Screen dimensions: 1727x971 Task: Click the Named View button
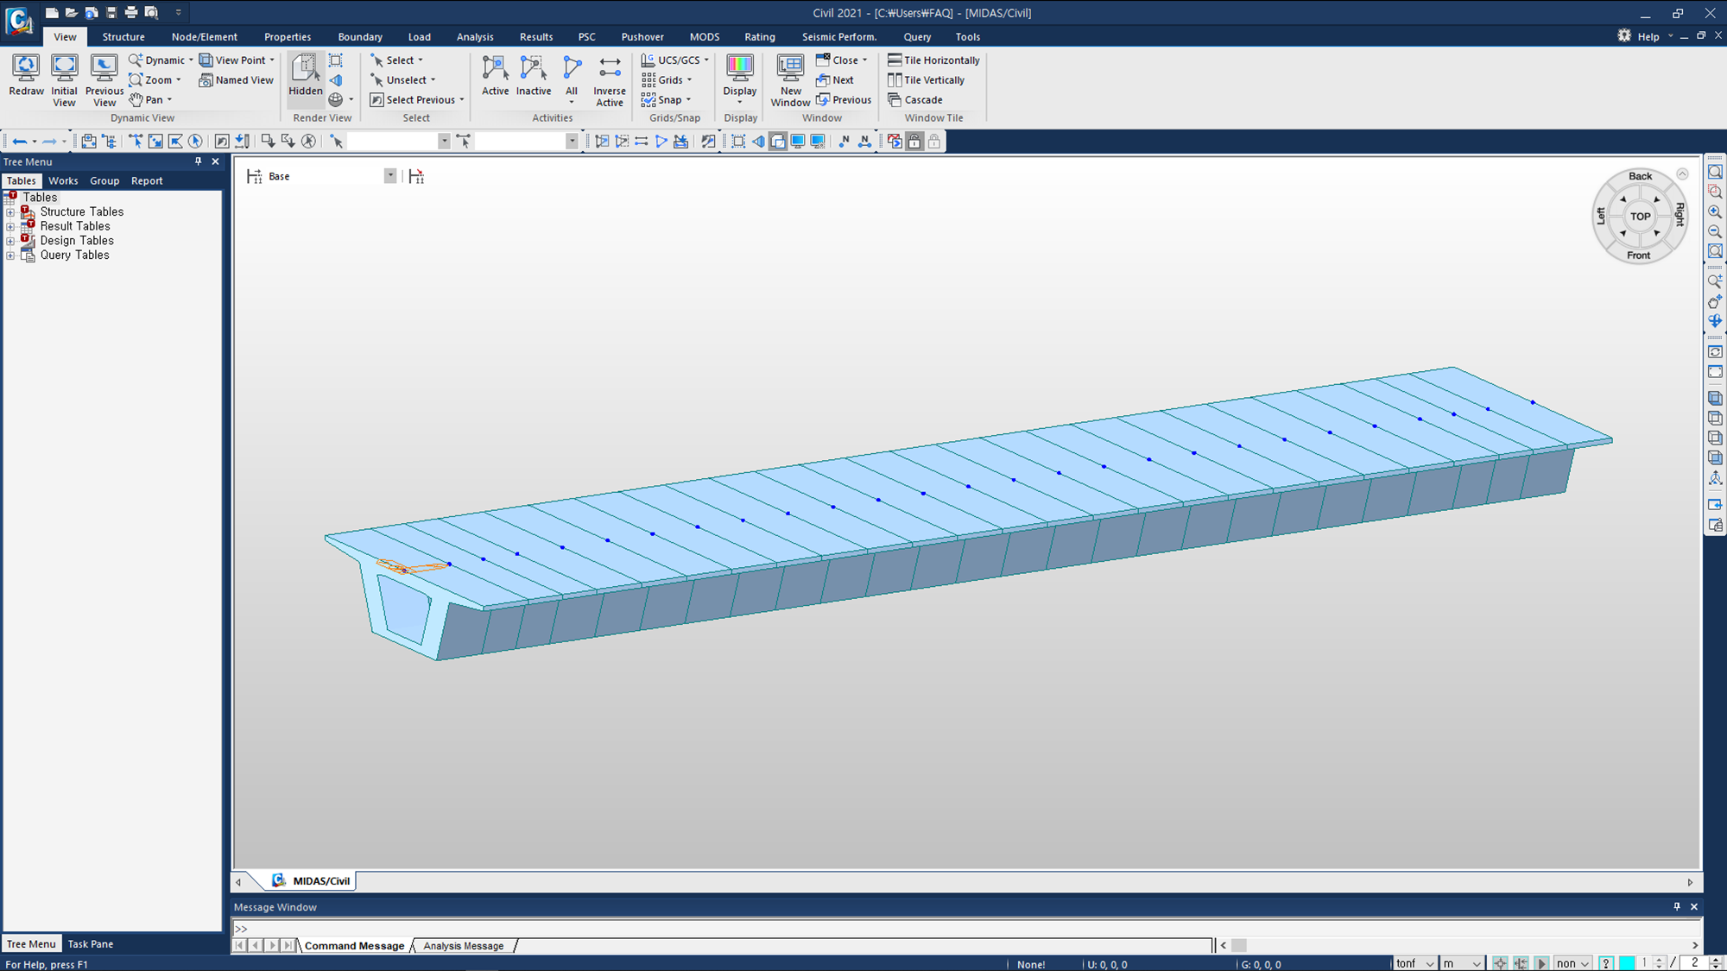point(237,80)
